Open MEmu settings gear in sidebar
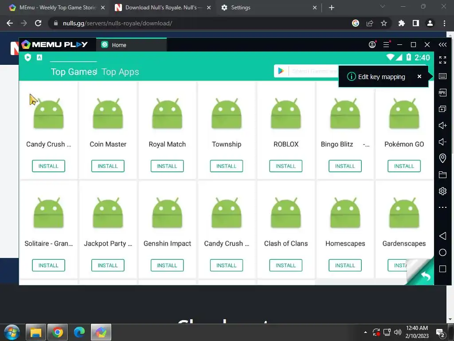This screenshot has height=341, width=454. [442, 191]
